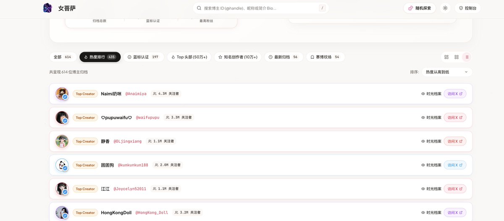Viewport: 504px width, 221px height.
Task: Select the 热度排行 435 tab
Action: pos(100,57)
